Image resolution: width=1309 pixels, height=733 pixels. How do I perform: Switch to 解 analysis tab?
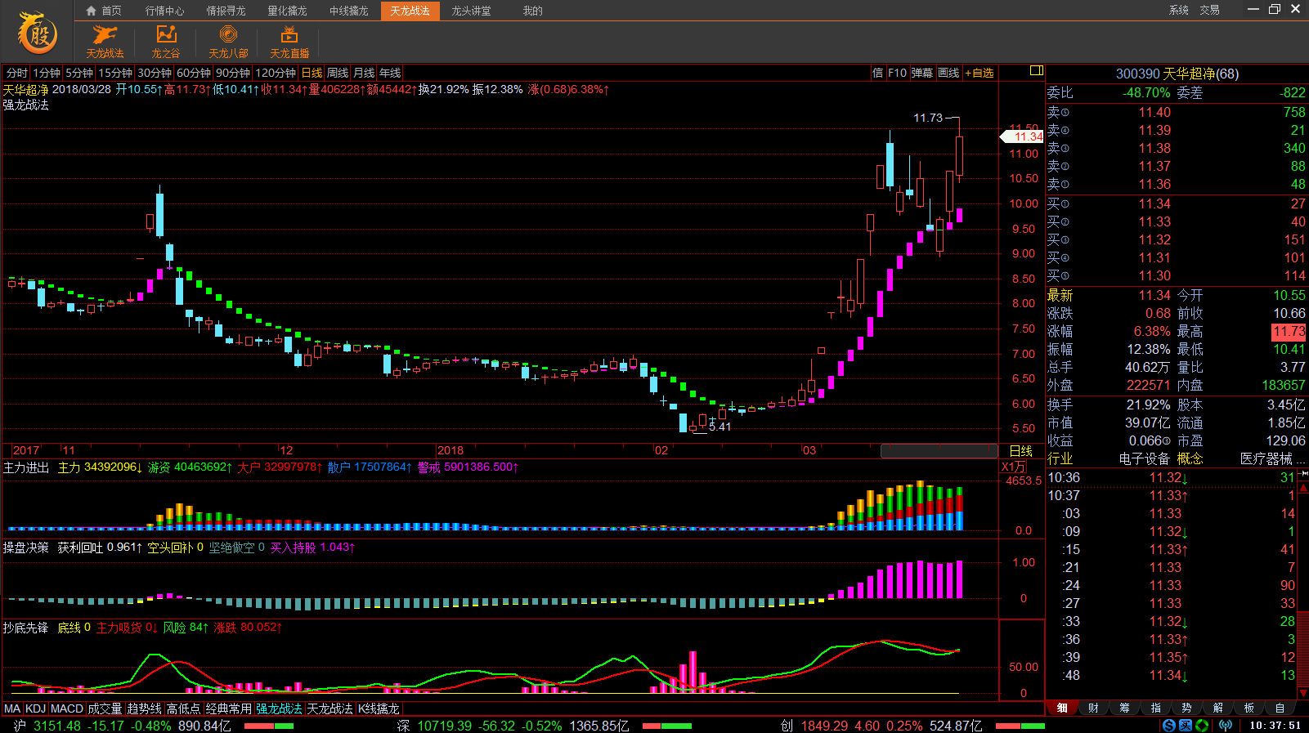(1217, 708)
